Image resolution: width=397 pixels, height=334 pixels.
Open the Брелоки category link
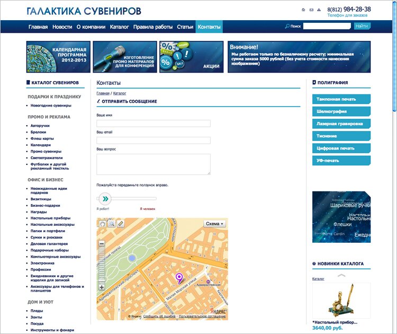pyautogui.click(x=38, y=132)
